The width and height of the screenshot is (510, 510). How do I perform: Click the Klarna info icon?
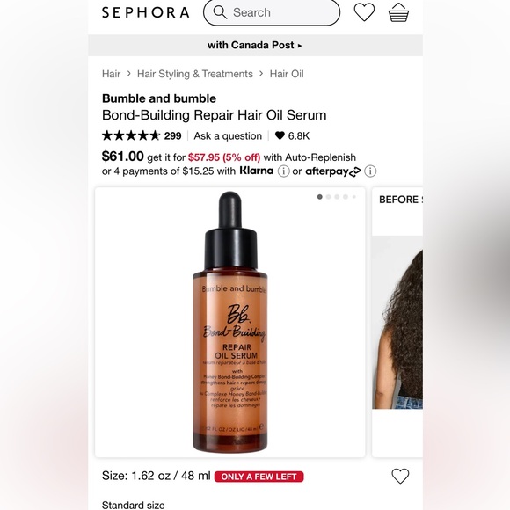click(x=284, y=171)
